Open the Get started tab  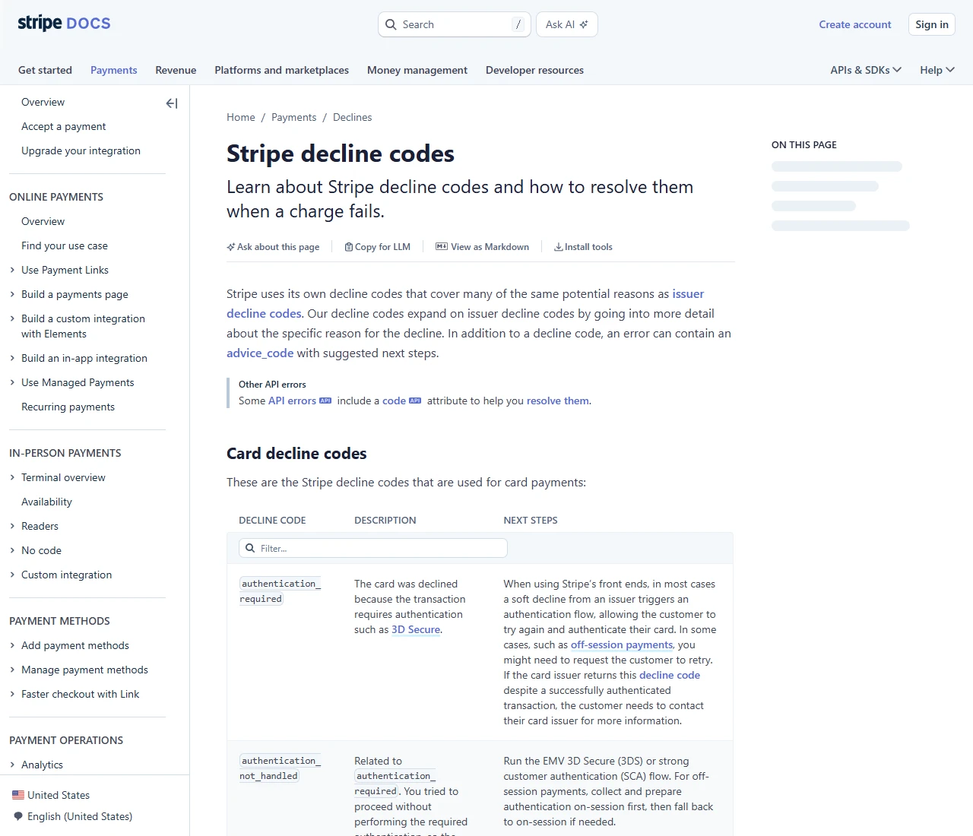(45, 70)
